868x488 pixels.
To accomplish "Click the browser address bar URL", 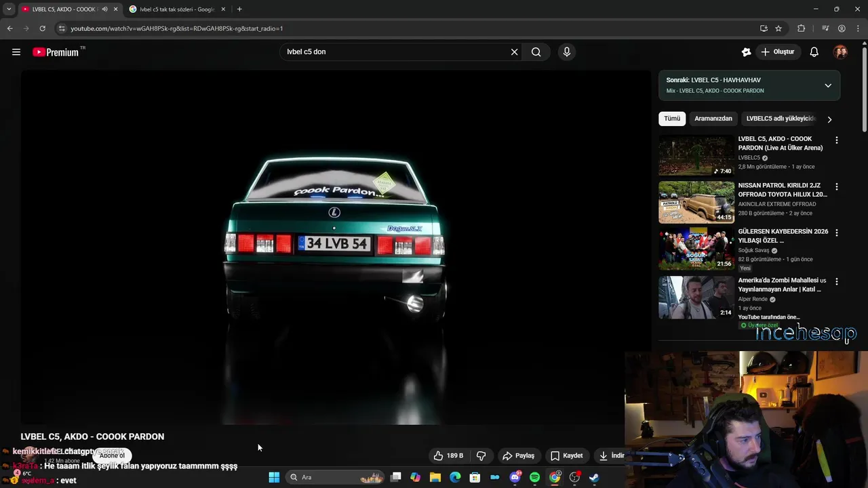I will click(x=176, y=28).
